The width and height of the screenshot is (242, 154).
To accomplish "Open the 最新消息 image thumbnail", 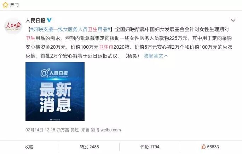I will point(55,91).
